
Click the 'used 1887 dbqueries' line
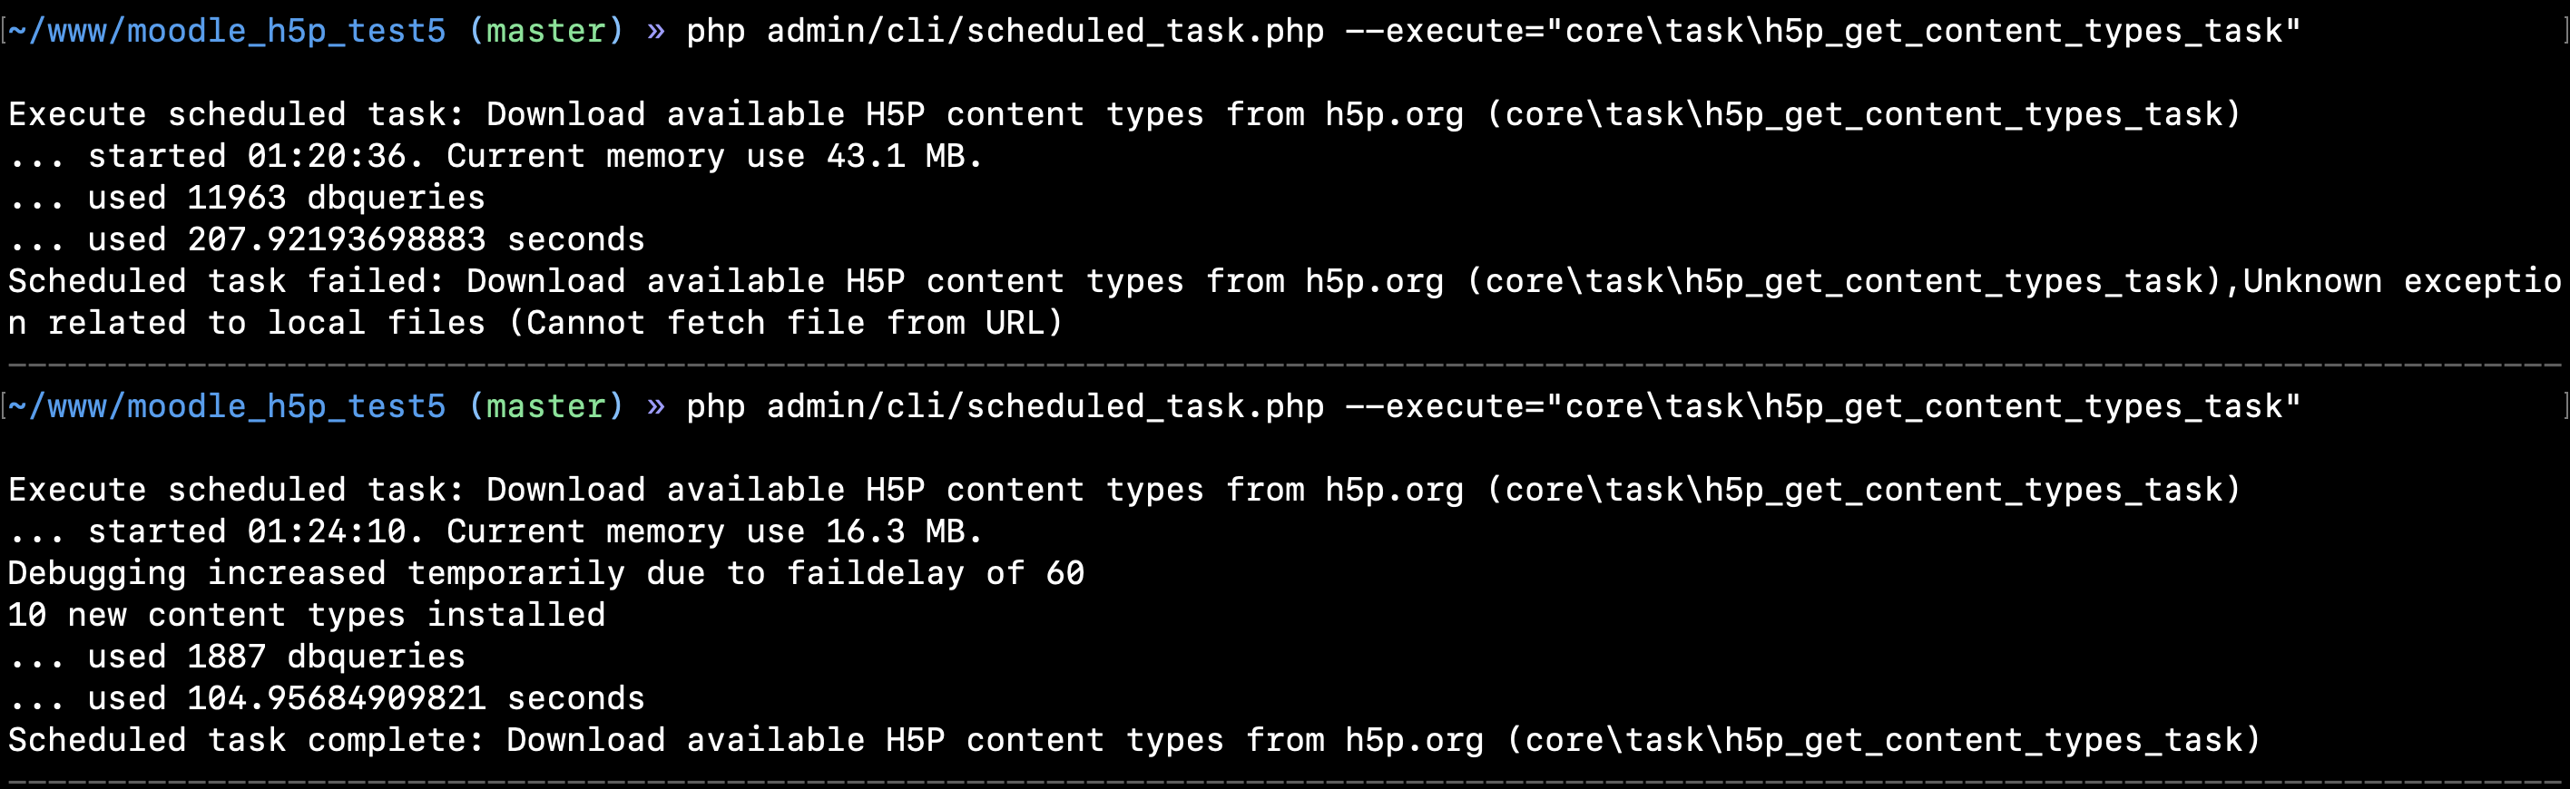point(237,657)
